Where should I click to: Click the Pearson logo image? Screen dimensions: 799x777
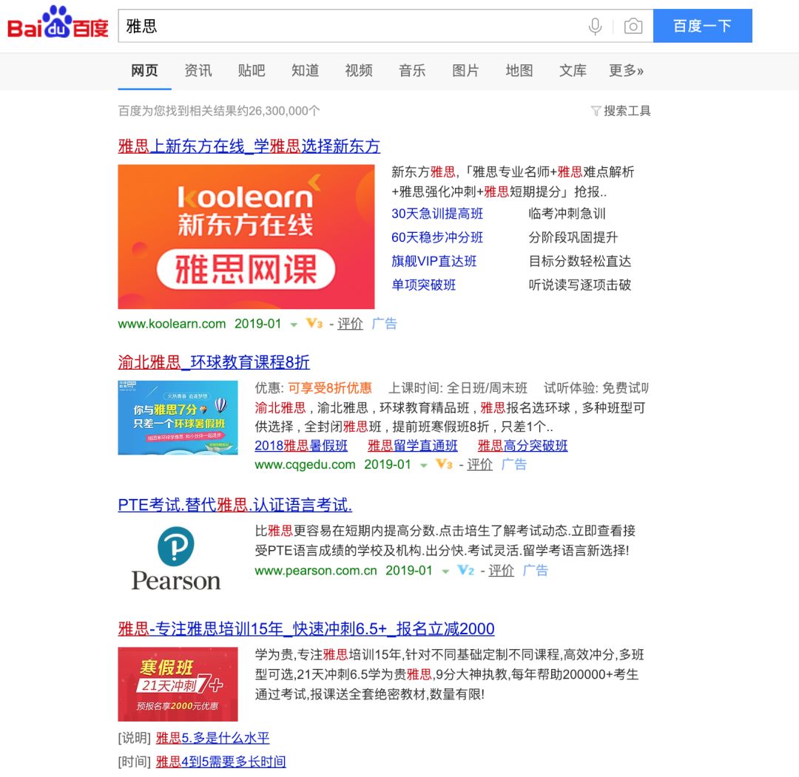(x=175, y=556)
